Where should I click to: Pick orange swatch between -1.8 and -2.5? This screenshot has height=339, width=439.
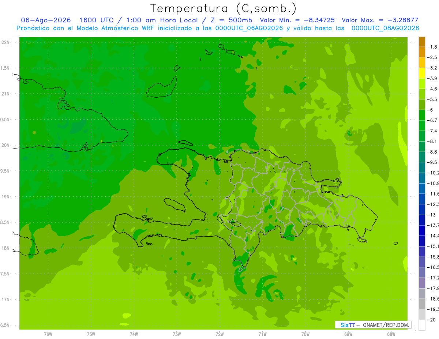[x=422, y=52]
